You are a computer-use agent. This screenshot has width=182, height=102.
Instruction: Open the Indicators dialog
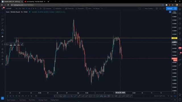click(x=57, y=8)
